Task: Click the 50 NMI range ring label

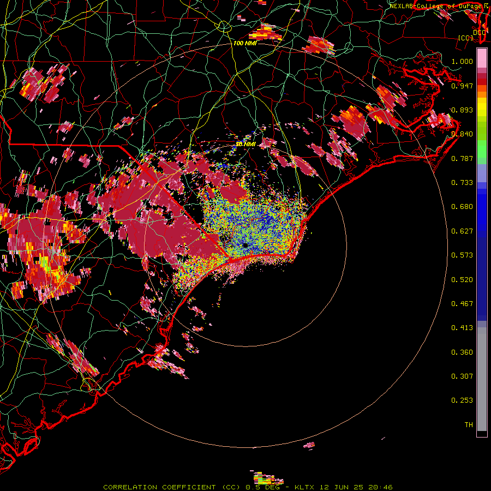Action: [246, 145]
